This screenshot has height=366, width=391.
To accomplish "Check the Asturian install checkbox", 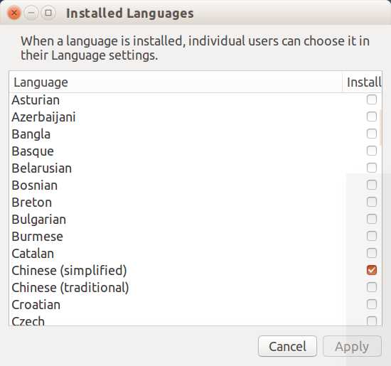I will point(372,99).
